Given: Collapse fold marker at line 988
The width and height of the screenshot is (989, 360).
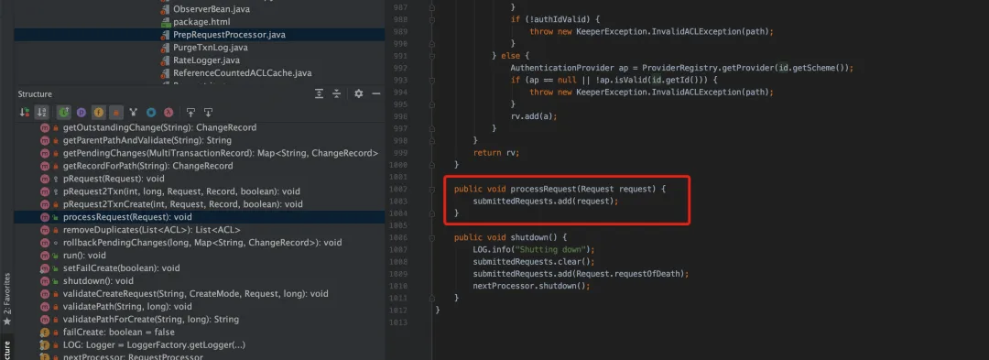Looking at the screenshot, I should (x=432, y=19).
